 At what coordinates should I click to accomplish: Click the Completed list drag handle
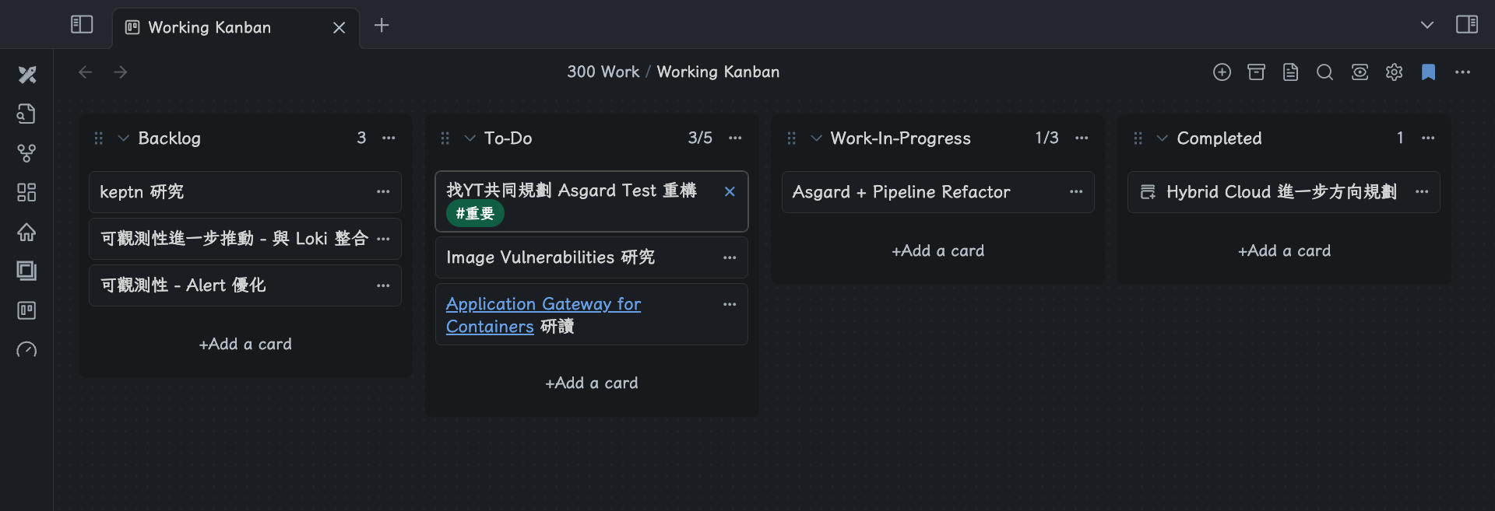tap(1138, 138)
